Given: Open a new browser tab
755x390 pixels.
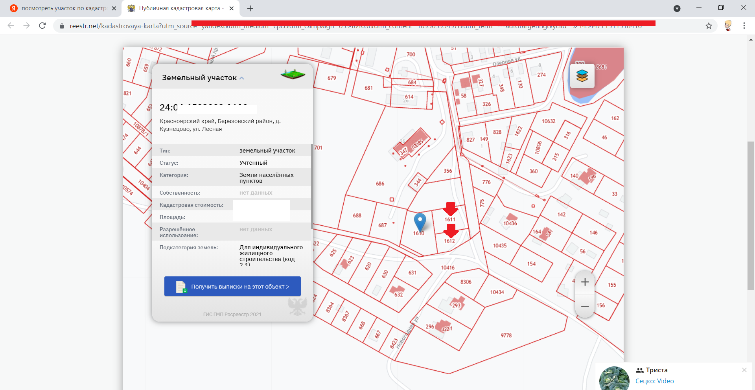Looking at the screenshot, I should point(250,8).
